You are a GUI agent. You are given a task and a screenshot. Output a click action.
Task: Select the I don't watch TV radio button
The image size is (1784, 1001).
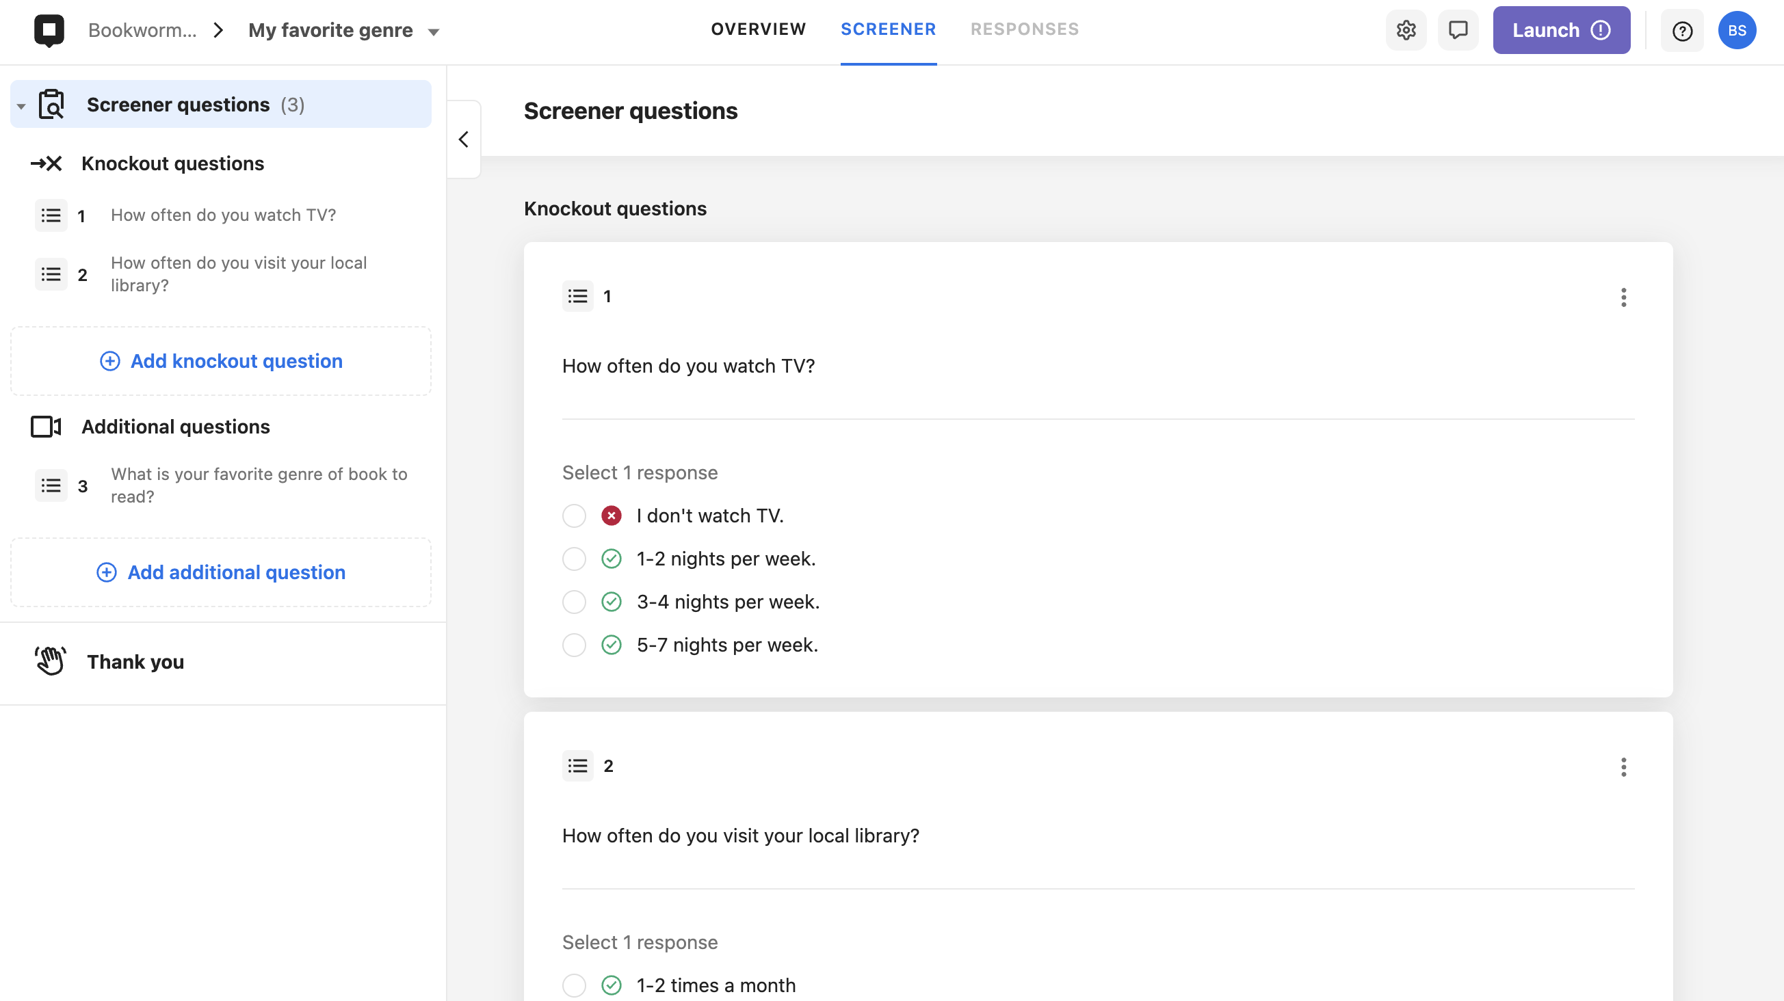574,516
